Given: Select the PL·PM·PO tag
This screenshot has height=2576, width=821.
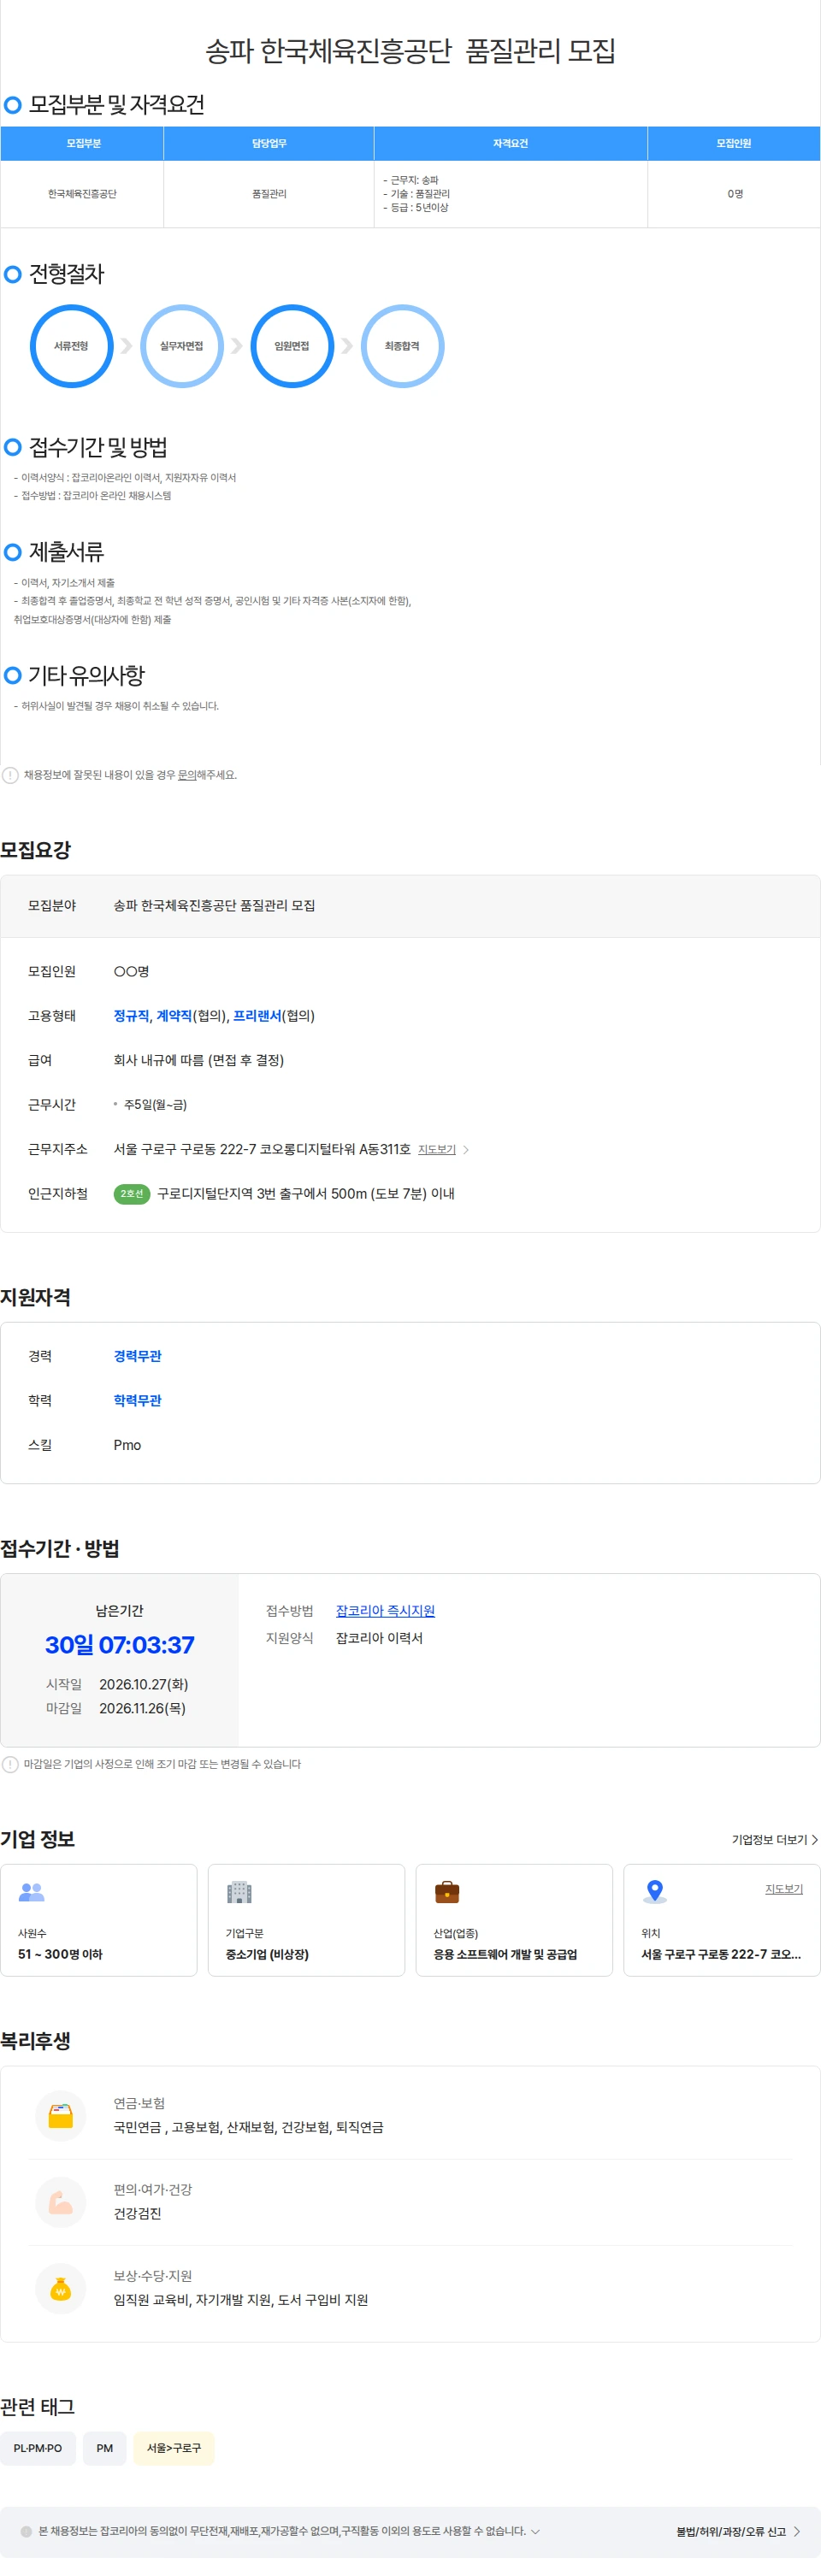Looking at the screenshot, I should tap(38, 2448).
